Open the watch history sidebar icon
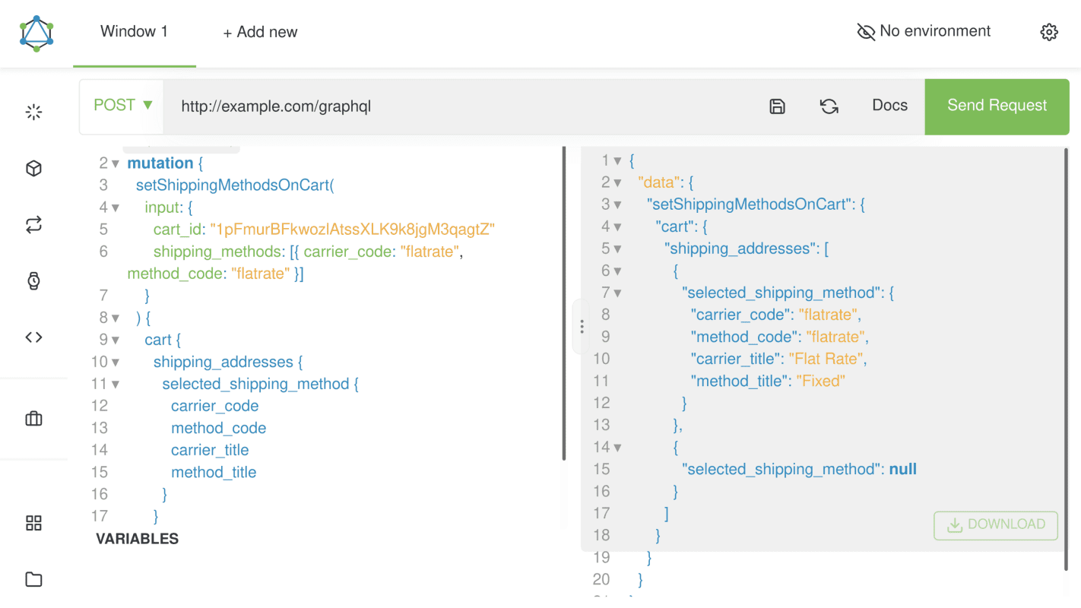 coord(33,281)
